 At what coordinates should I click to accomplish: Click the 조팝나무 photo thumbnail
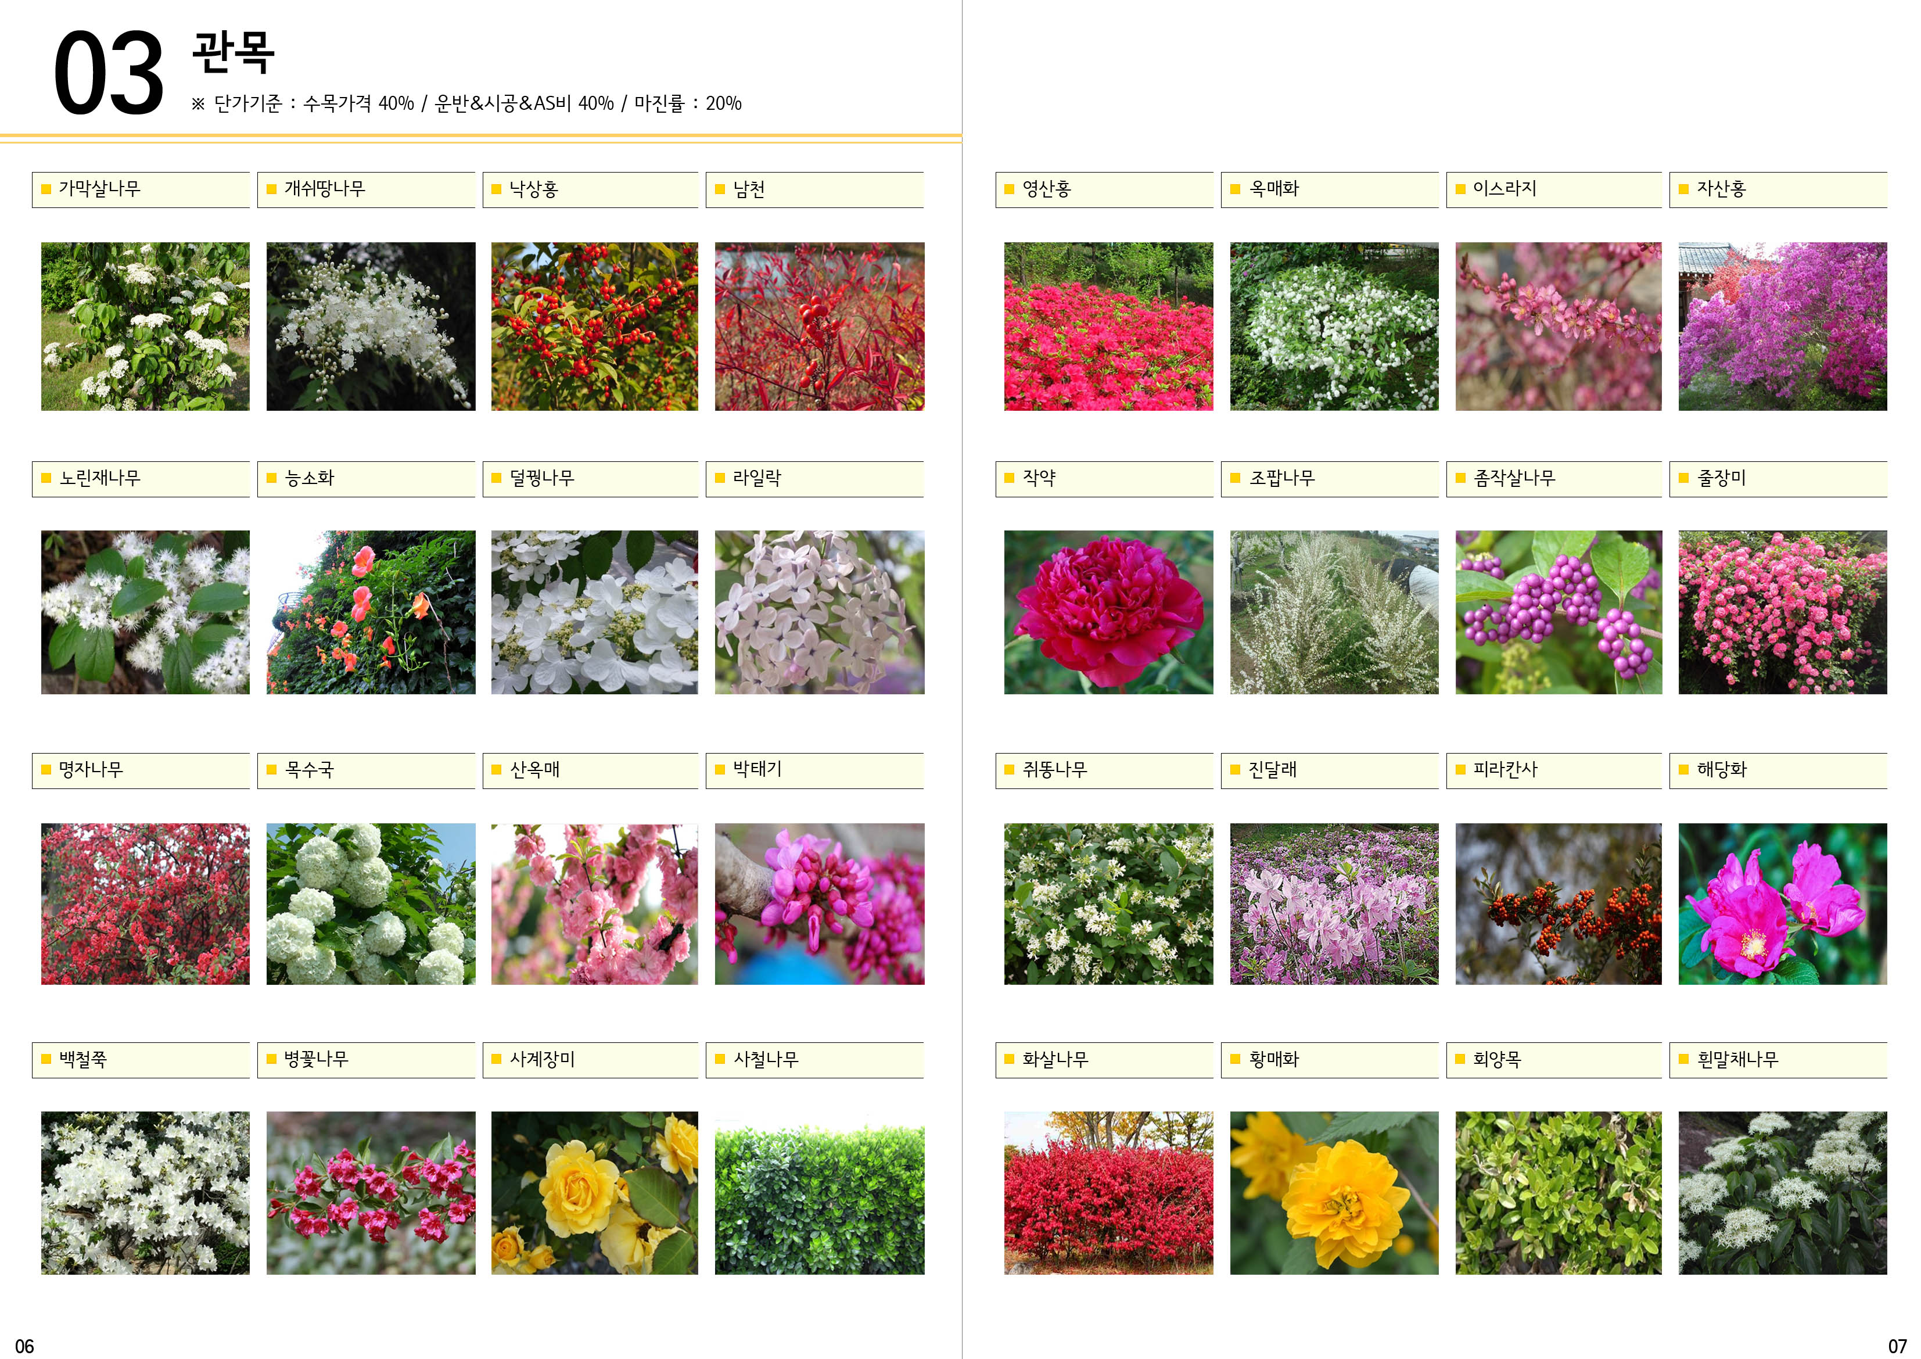1334,612
